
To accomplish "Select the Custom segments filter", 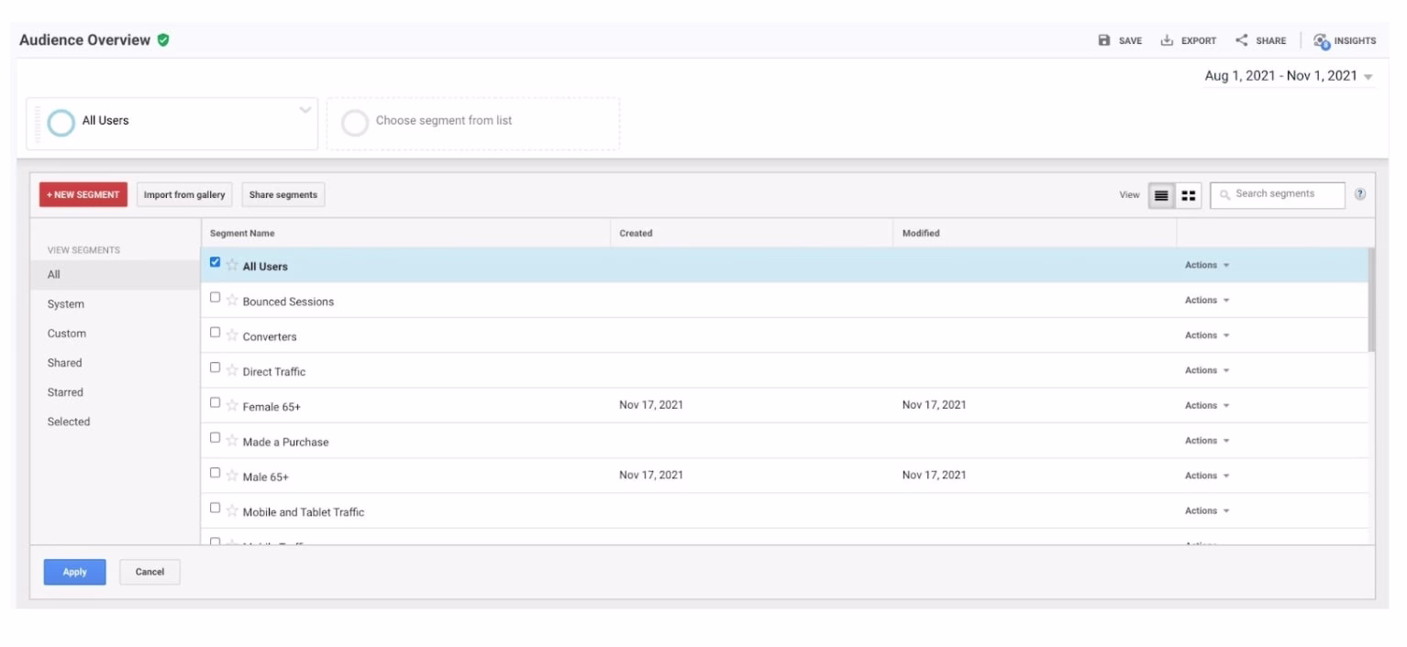I will point(66,333).
